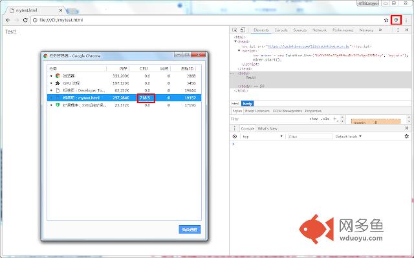Toggle the :hov element state panel
This screenshot has height=258, width=414.
tap(314, 119)
